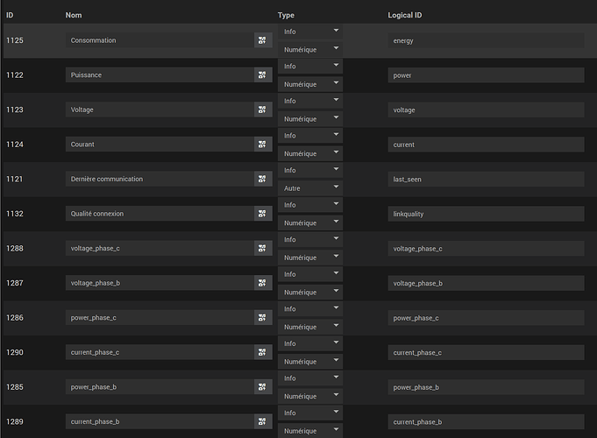Click the icon picker button beside Consommation
The image size is (597, 438).
(x=262, y=40)
